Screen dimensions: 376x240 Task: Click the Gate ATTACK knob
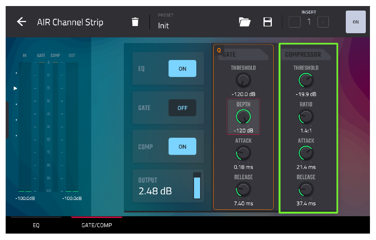tap(243, 153)
